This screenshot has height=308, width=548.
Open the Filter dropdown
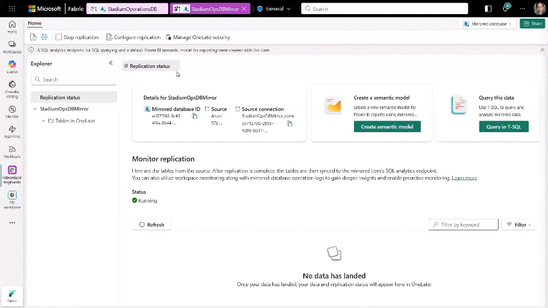pos(518,225)
